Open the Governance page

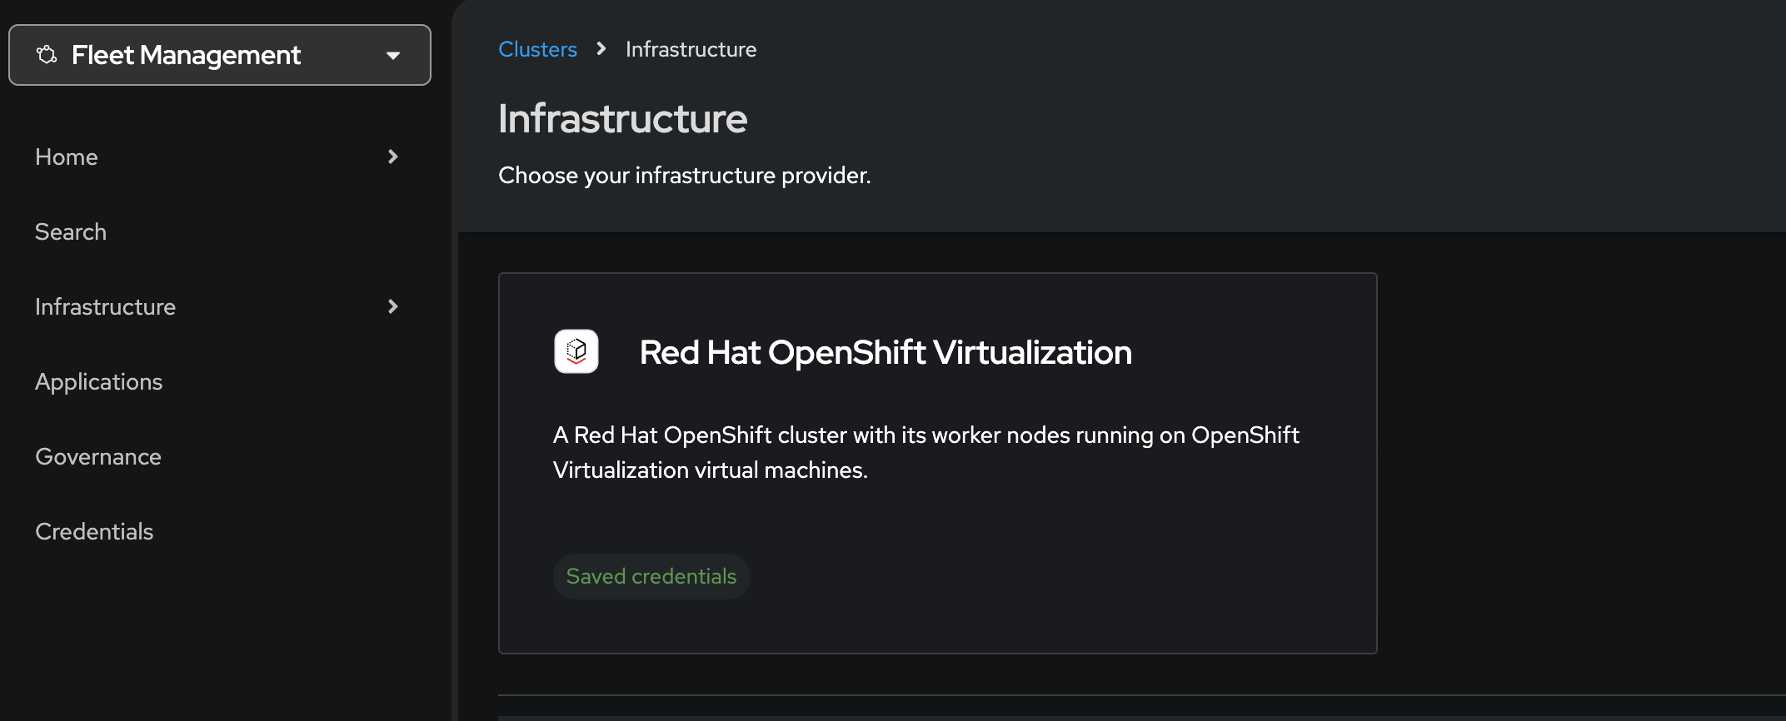[98, 457]
